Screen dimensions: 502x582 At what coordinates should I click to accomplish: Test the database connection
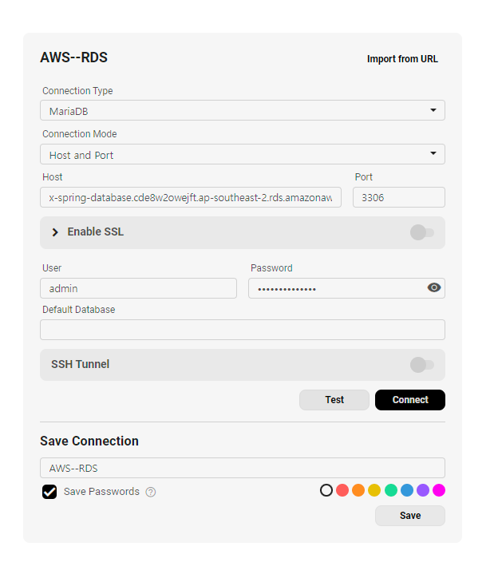click(x=334, y=400)
